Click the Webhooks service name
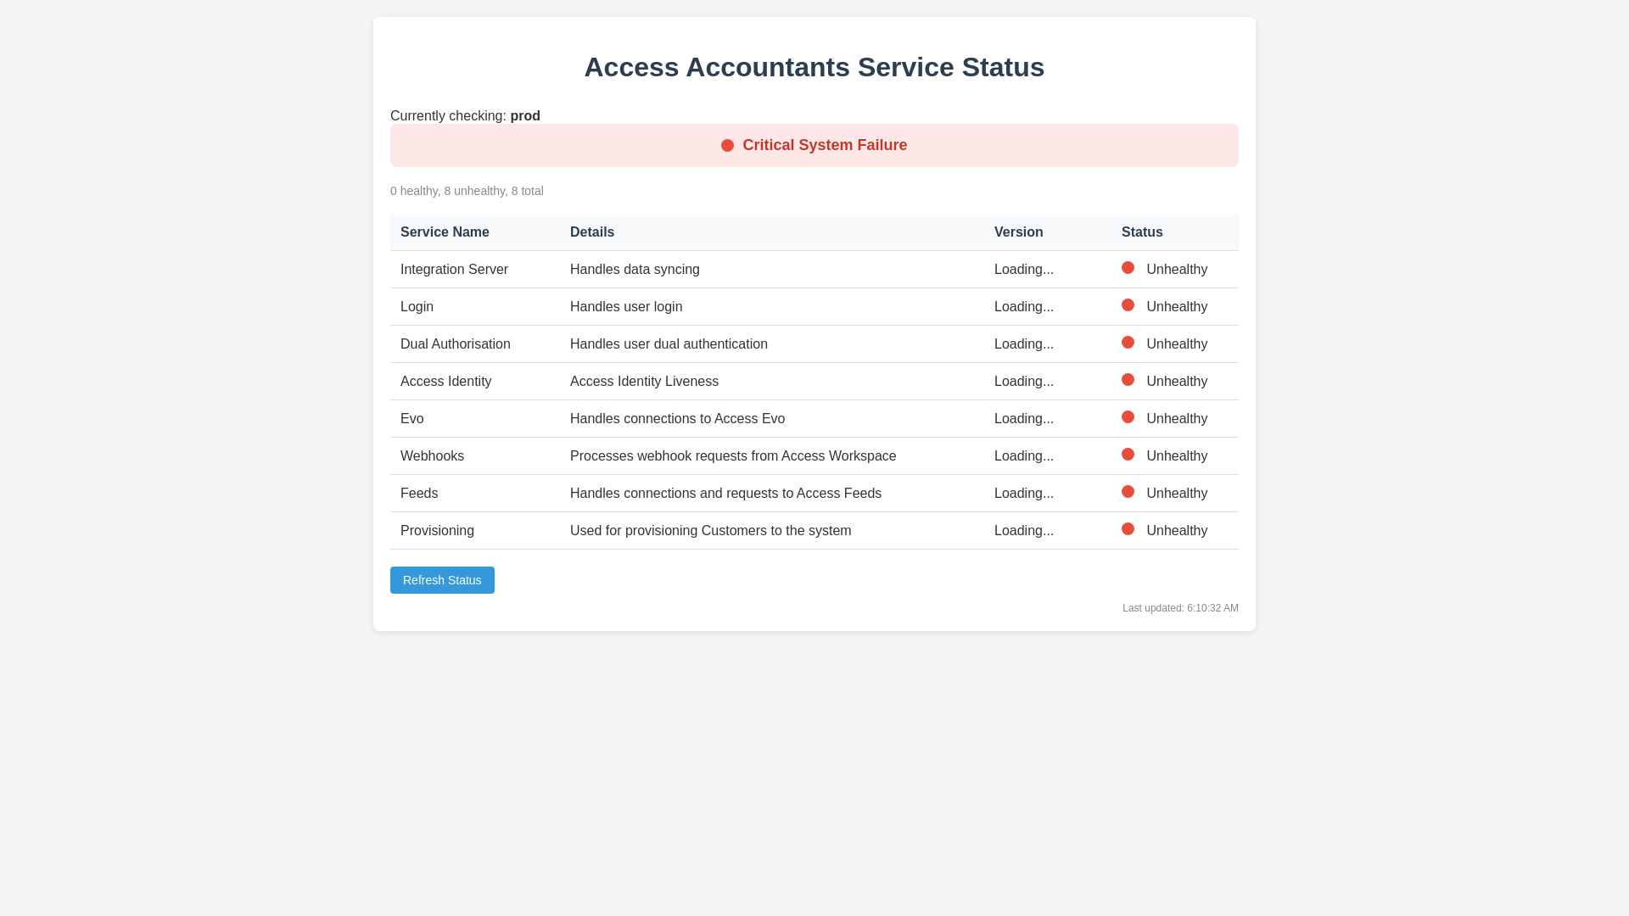The image size is (1629, 916). [x=432, y=456]
